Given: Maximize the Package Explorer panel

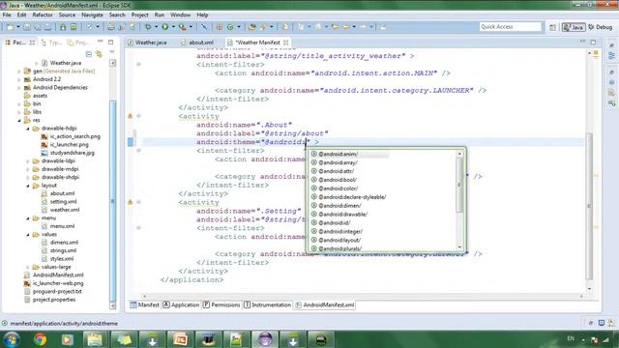Looking at the screenshot, I should [x=111, y=42].
